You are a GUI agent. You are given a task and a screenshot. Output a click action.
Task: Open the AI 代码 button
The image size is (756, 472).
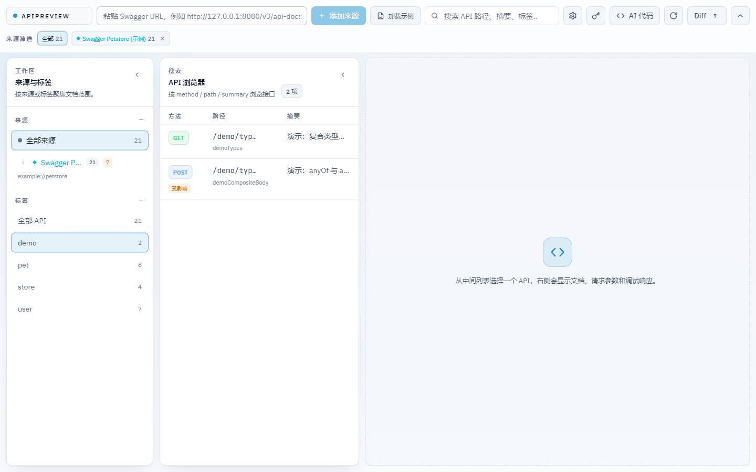pos(635,16)
